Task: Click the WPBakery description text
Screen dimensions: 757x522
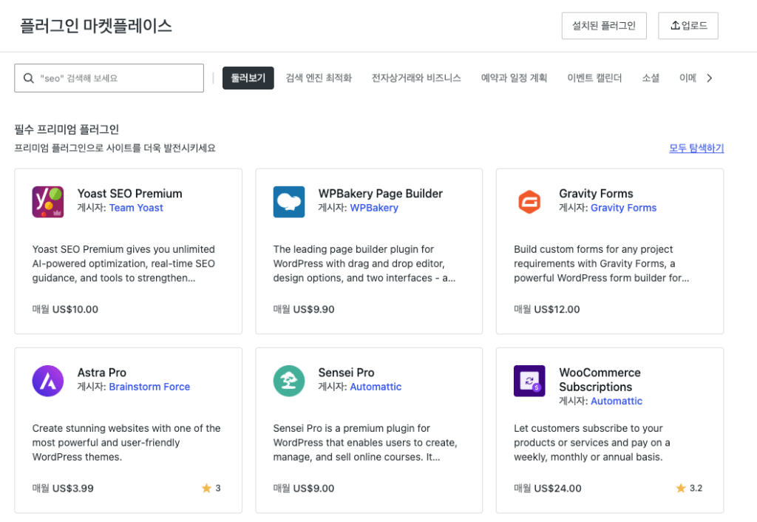Action: pos(364,264)
